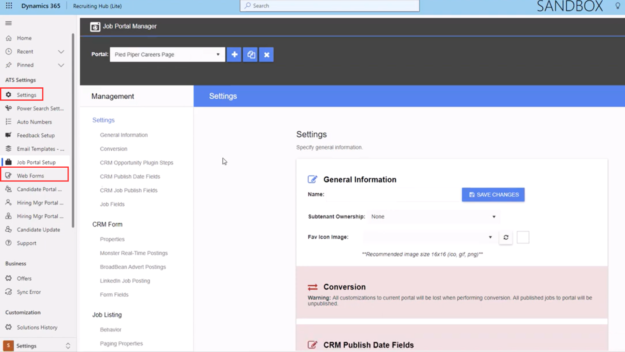Open Monster Real-Time Postings

[x=134, y=253]
